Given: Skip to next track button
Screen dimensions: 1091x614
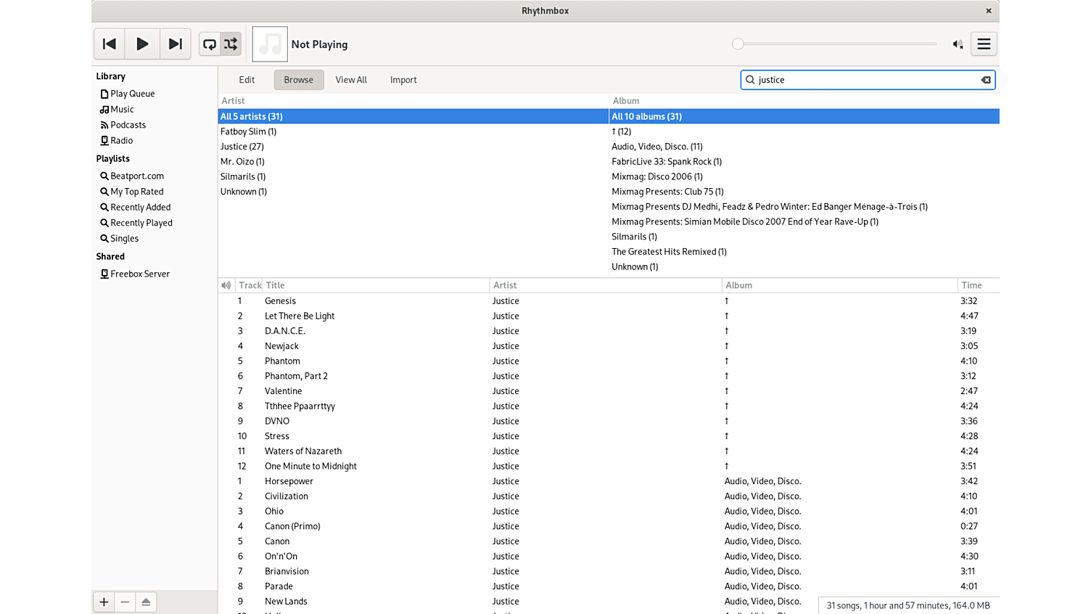Looking at the screenshot, I should click(x=175, y=44).
